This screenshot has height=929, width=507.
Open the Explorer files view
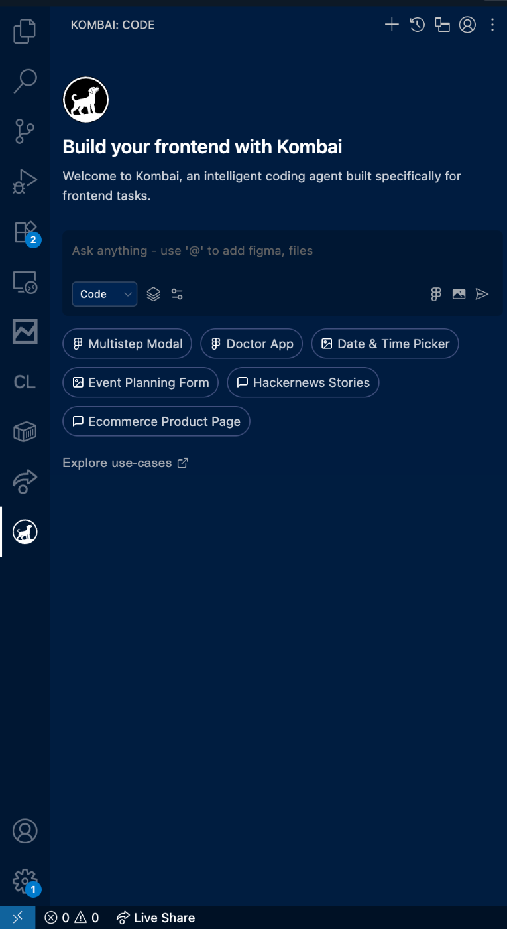25,31
